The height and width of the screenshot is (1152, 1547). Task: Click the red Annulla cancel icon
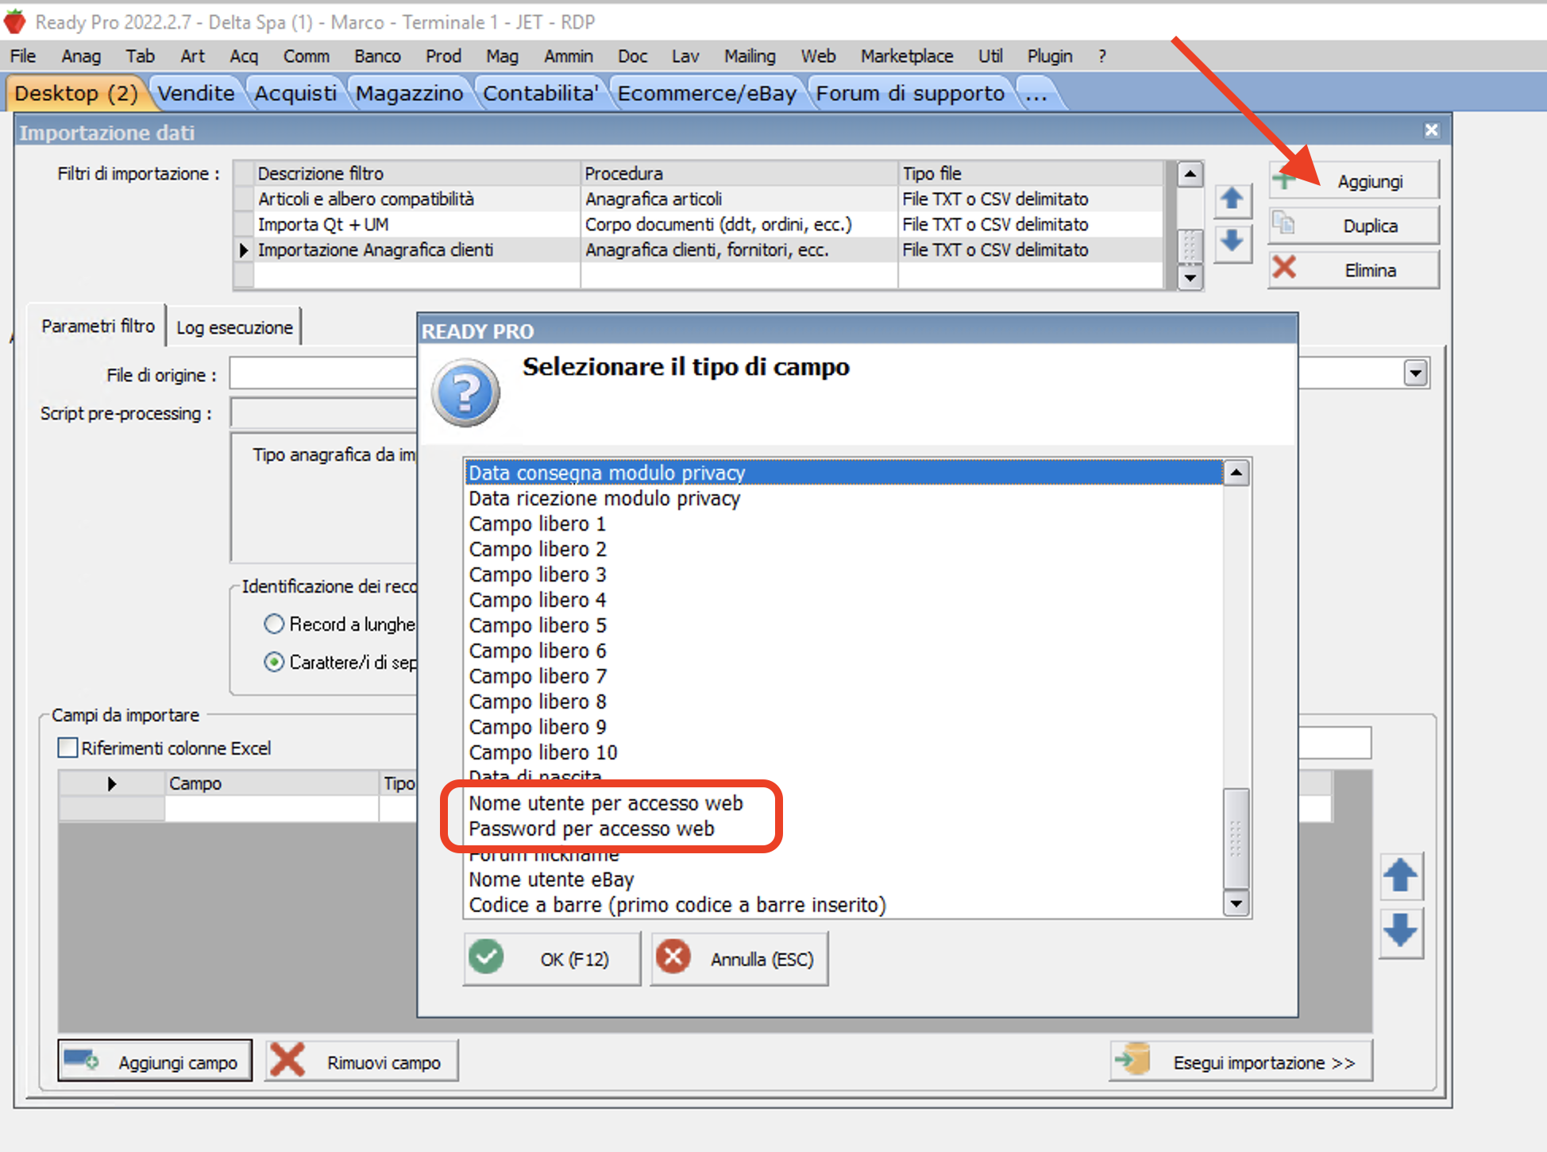673,957
